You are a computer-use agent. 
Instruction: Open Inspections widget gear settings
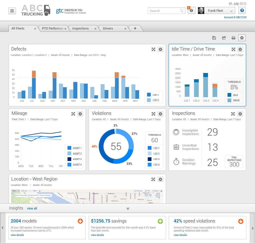point(240,114)
